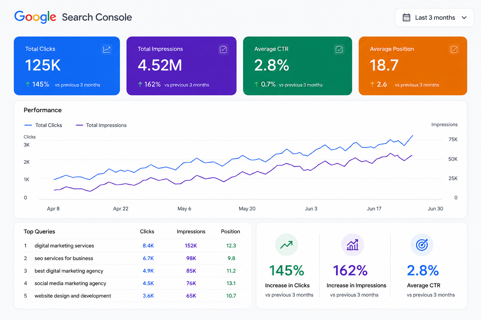Click the Top Queries heading

39,232
